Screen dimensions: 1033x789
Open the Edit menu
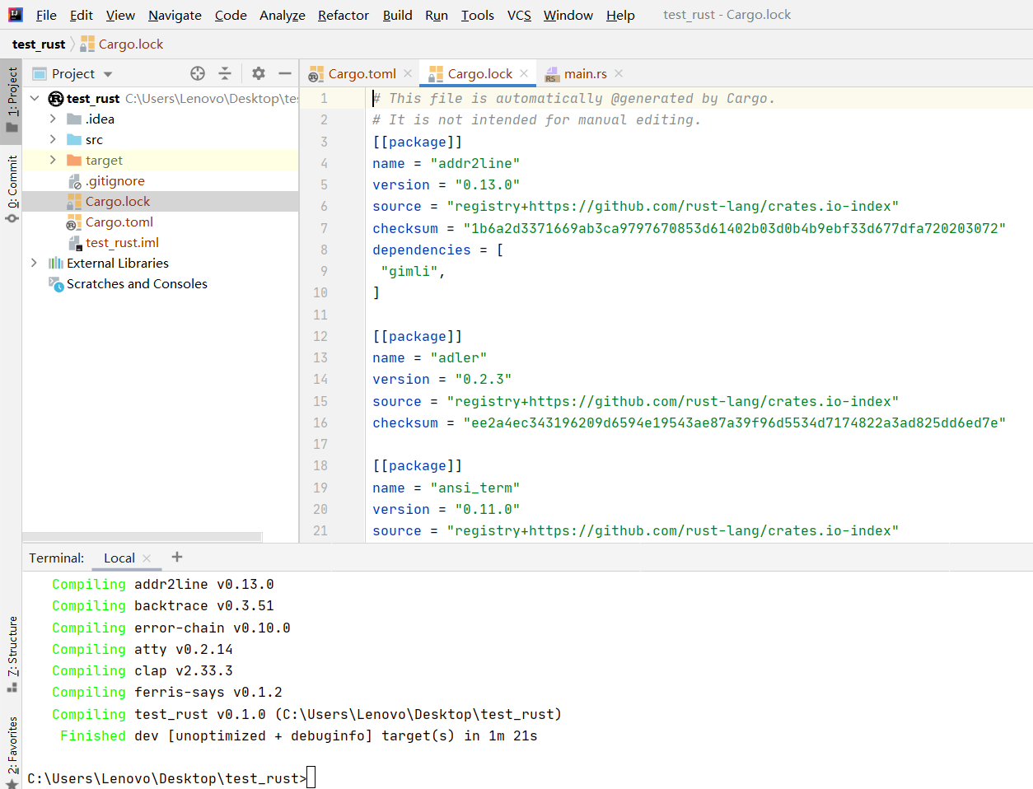coord(82,15)
